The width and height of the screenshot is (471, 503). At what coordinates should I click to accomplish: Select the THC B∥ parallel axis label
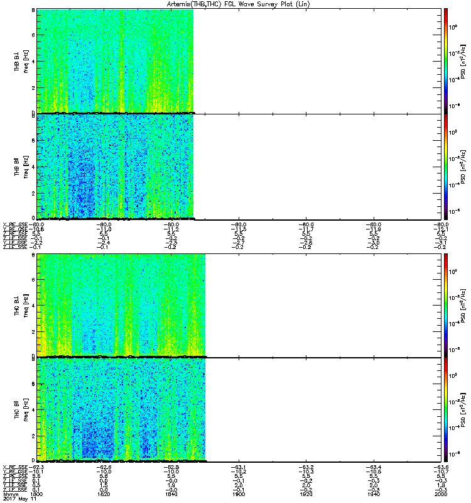pyautogui.click(x=17, y=409)
